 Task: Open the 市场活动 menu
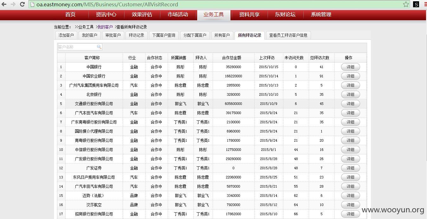pos(178,15)
